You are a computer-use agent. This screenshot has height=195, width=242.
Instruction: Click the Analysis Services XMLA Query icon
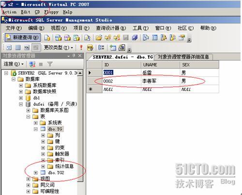76,38
